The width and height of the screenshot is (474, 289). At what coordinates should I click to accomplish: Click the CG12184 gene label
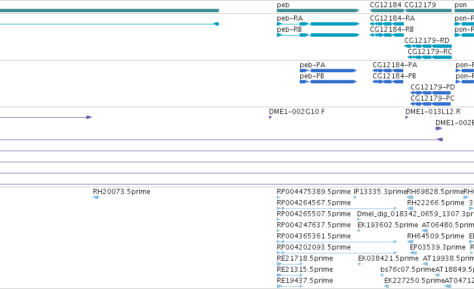pyautogui.click(x=385, y=5)
